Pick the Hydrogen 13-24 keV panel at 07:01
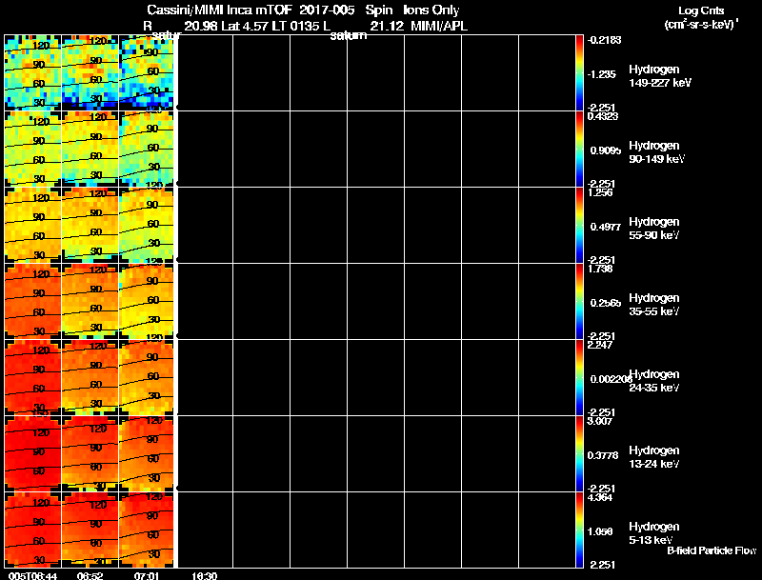Image resolution: width=762 pixels, height=580 pixels. click(x=147, y=453)
